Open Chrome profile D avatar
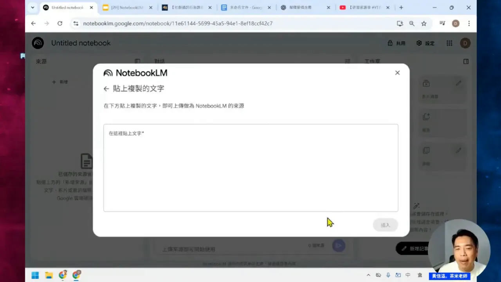This screenshot has width=501, height=282. coord(456,23)
